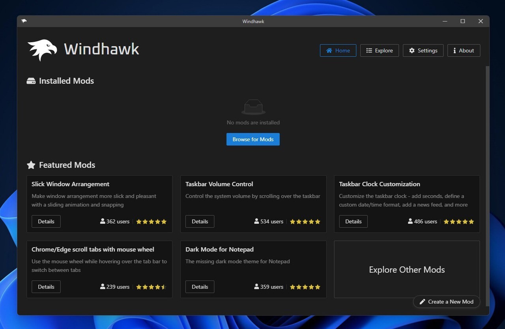Open Details for Chrome/Edge scroll tabs mod
The width and height of the screenshot is (505, 329).
pyautogui.click(x=46, y=287)
